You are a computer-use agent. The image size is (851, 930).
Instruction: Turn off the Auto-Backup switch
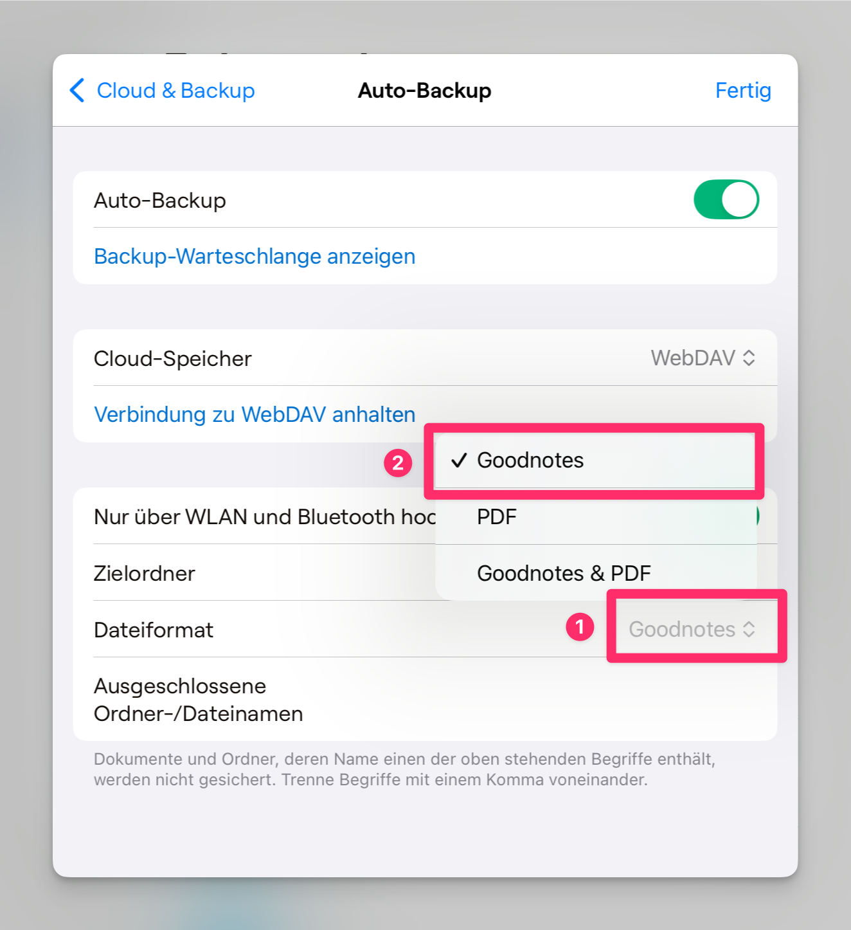point(726,199)
